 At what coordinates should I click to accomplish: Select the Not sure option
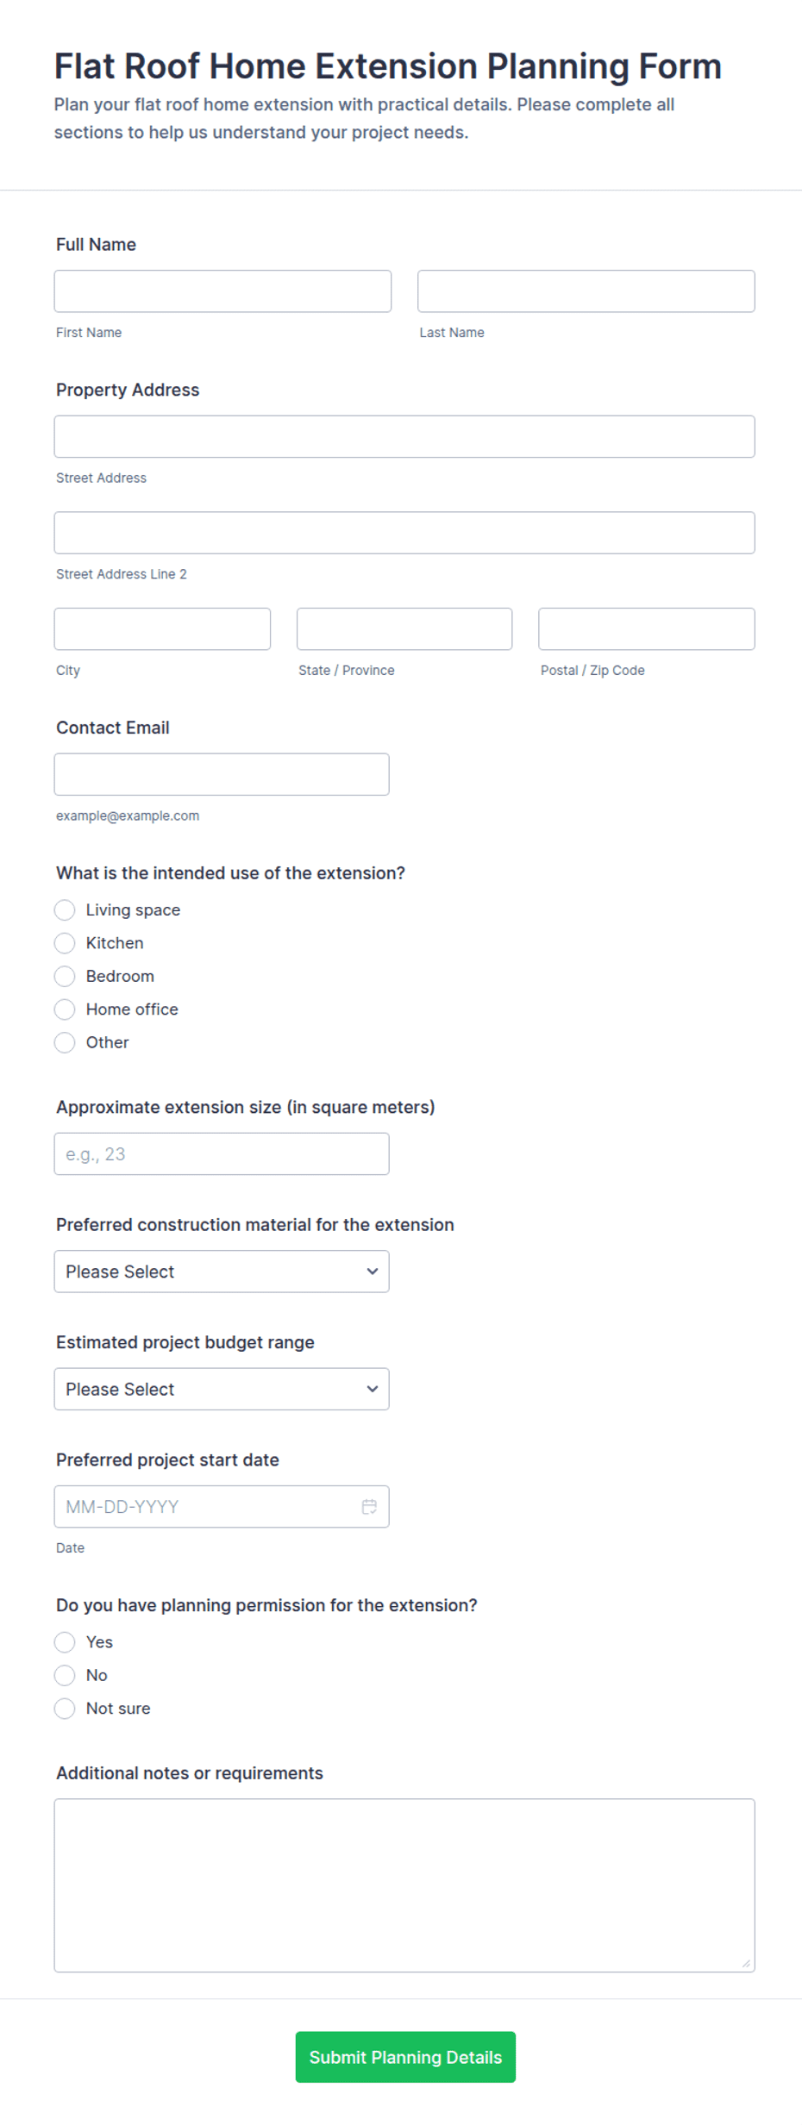(65, 1708)
